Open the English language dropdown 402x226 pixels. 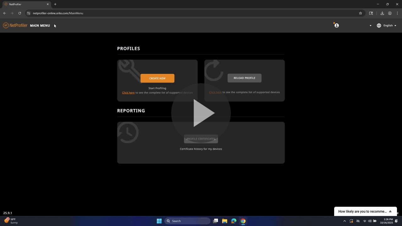(x=390, y=25)
